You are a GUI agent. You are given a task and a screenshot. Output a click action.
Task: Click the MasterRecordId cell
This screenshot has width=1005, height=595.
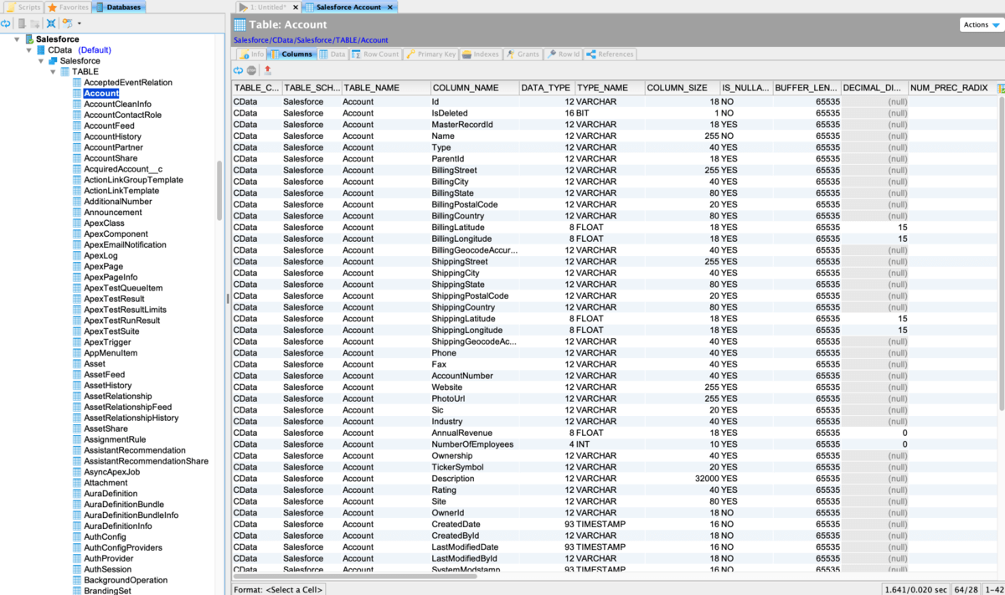(474, 125)
